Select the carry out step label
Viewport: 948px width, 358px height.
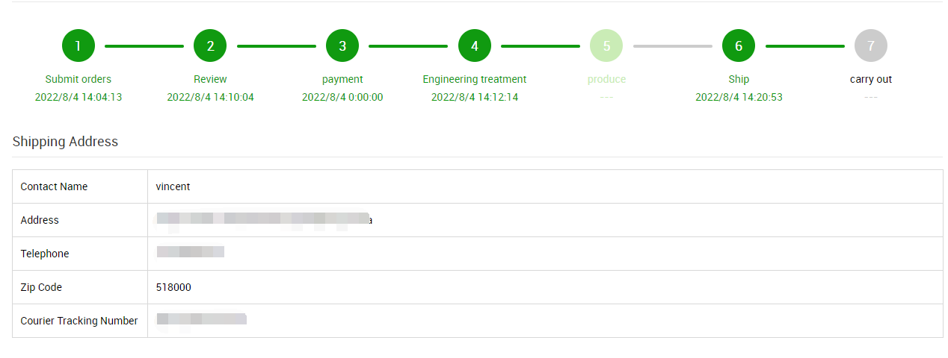871,79
